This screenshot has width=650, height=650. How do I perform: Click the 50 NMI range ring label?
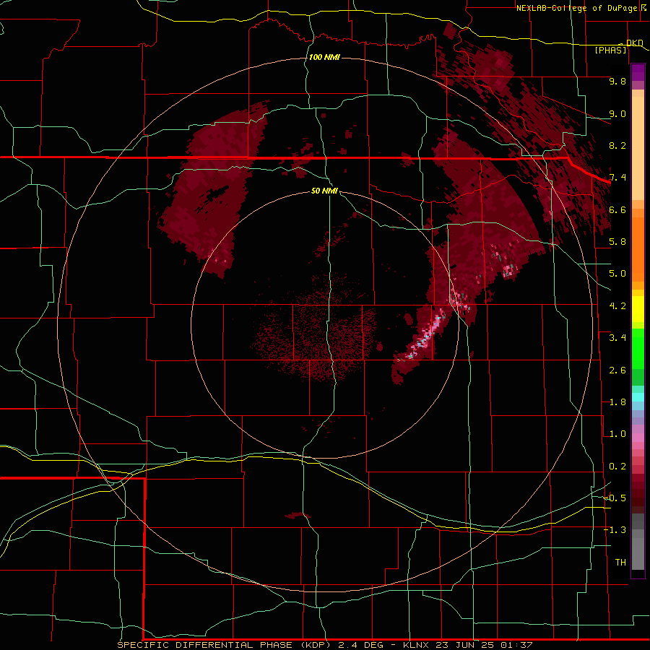(324, 191)
